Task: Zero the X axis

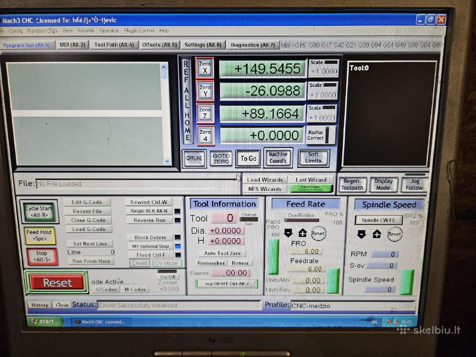Action: coord(205,68)
